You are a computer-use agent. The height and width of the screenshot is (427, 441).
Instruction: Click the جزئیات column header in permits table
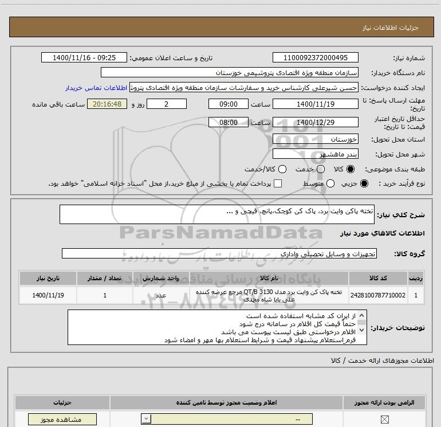click(x=62, y=402)
